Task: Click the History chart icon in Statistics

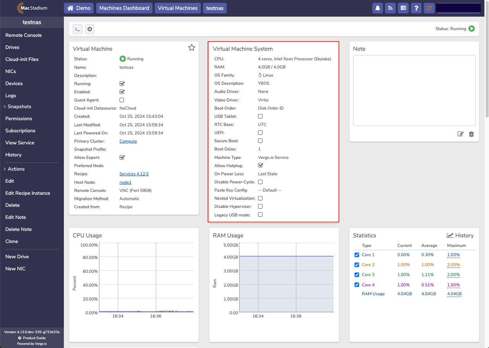Action: click(x=450, y=235)
